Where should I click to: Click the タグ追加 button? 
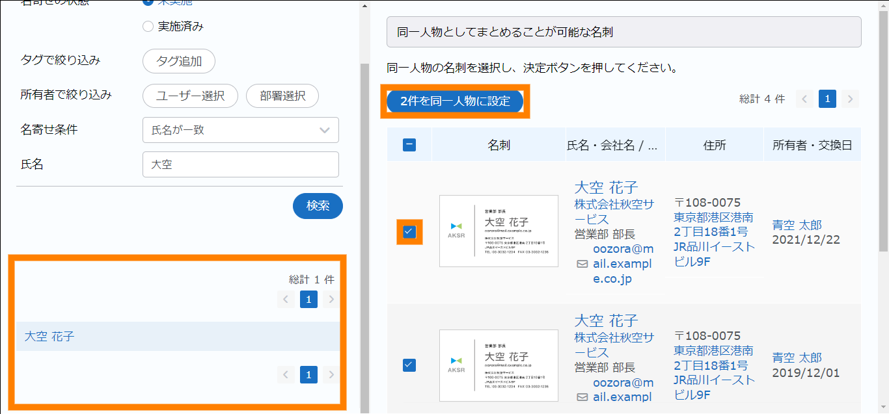[179, 62]
